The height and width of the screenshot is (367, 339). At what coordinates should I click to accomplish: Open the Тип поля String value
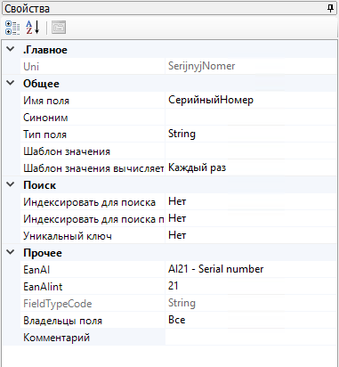tap(251, 134)
